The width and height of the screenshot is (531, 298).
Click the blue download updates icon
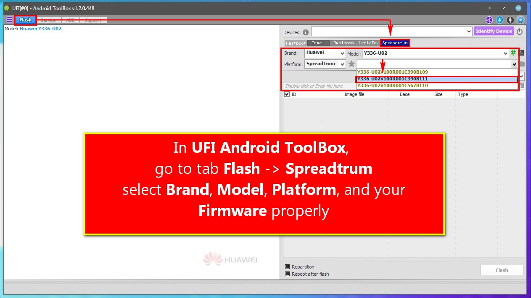coord(499,20)
